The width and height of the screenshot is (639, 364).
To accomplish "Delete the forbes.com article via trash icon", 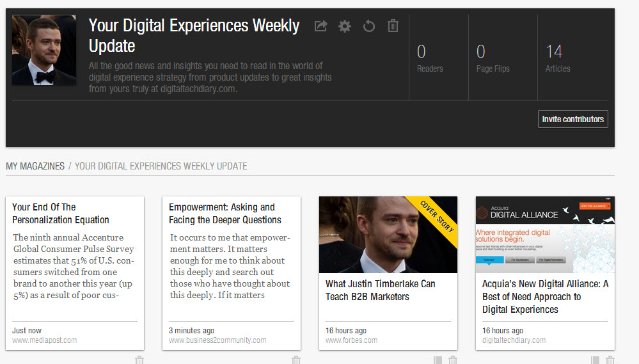I will point(453,360).
